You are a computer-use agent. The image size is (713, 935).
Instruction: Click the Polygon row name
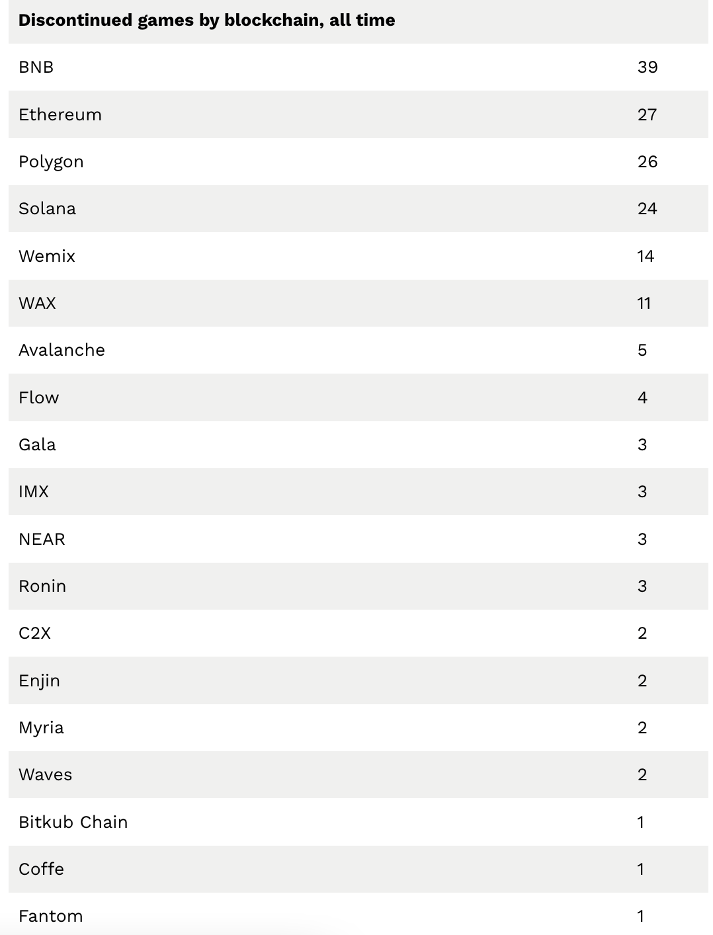(x=51, y=162)
